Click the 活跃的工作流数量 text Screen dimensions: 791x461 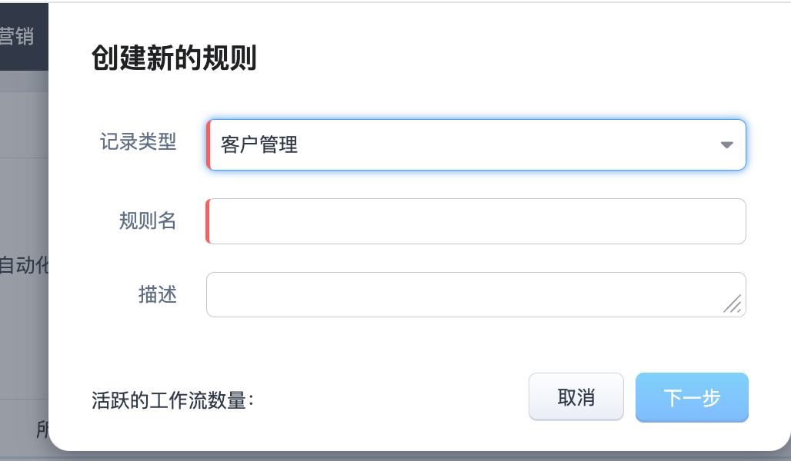172,400
